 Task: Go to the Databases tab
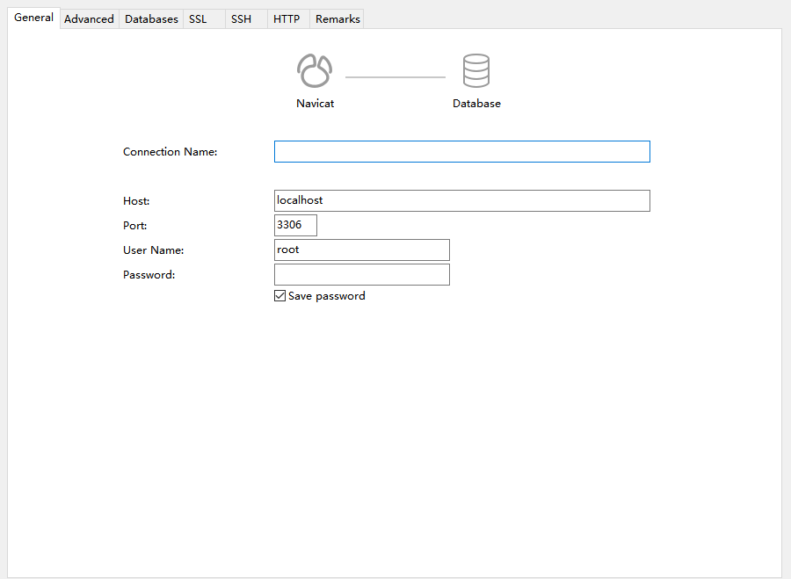[x=151, y=18]
